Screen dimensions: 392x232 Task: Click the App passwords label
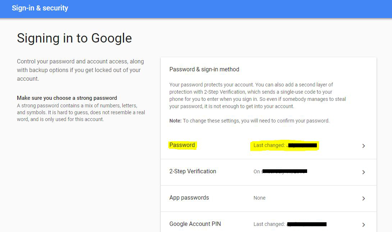pyautogui.click(x=189, y=198)
